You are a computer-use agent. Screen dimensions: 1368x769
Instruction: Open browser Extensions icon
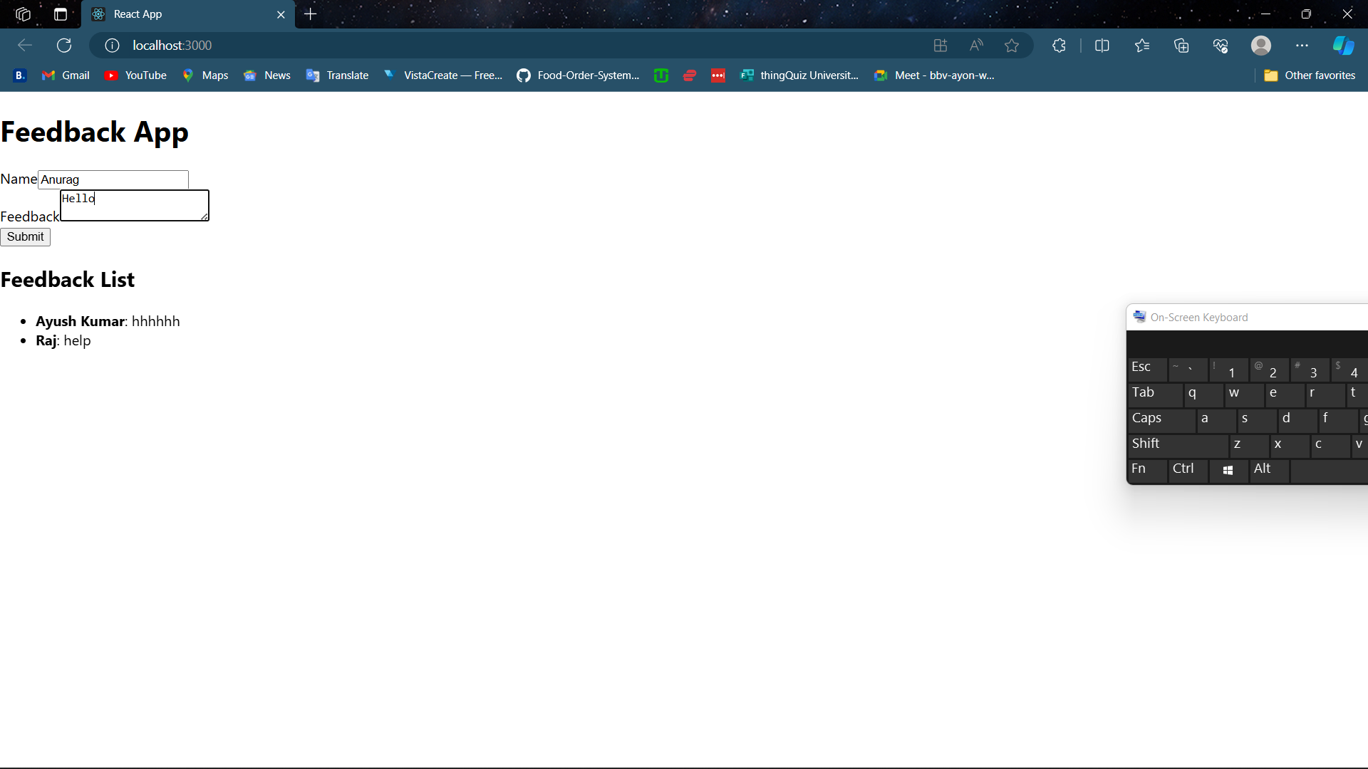1059,46
